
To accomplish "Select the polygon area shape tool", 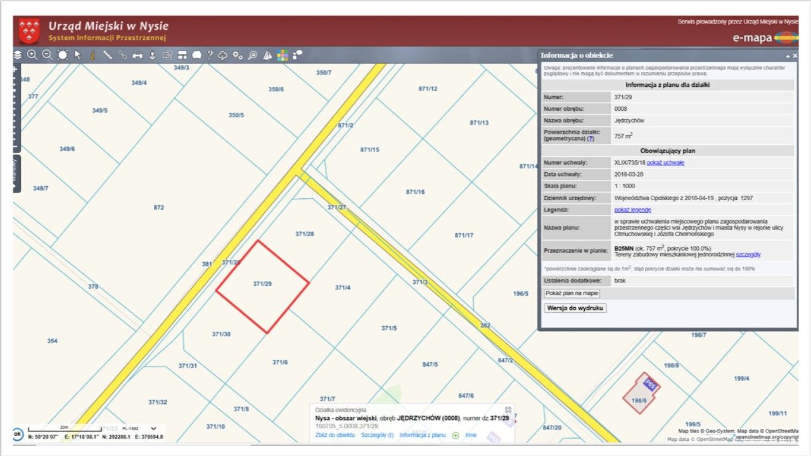I will pos(197,55).
